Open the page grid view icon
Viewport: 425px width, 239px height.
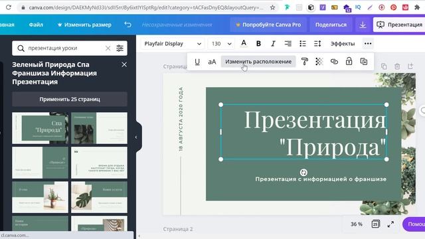[x=375, y=224]
